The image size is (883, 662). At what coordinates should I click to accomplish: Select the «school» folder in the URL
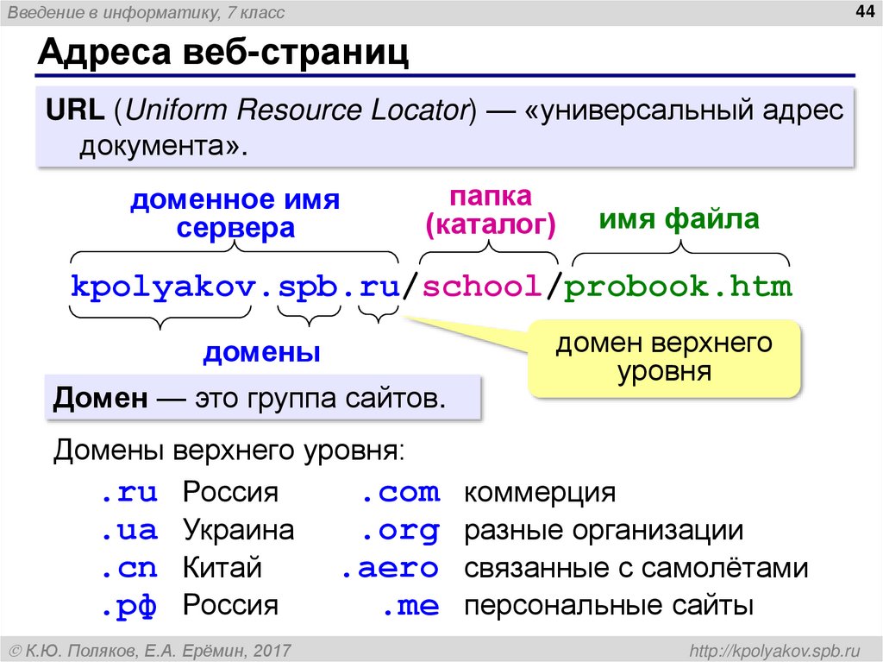484,287
